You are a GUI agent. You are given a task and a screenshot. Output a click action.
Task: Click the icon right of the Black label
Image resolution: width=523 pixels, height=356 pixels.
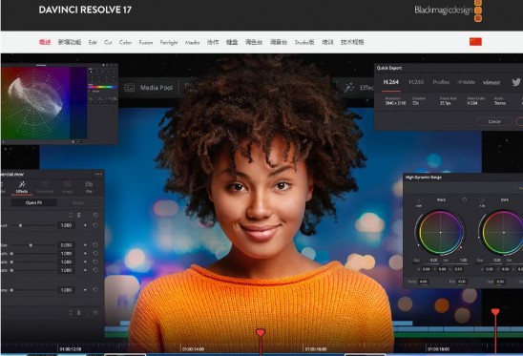(464, 199)
